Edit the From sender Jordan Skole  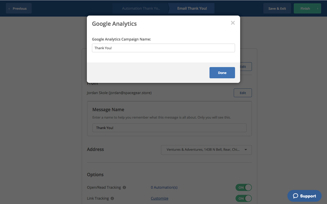[242, 93]
